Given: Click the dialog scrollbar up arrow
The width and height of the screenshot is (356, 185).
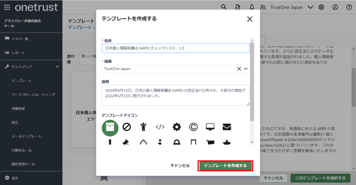Looking at the screenshot, I should (x=252, y=40).
